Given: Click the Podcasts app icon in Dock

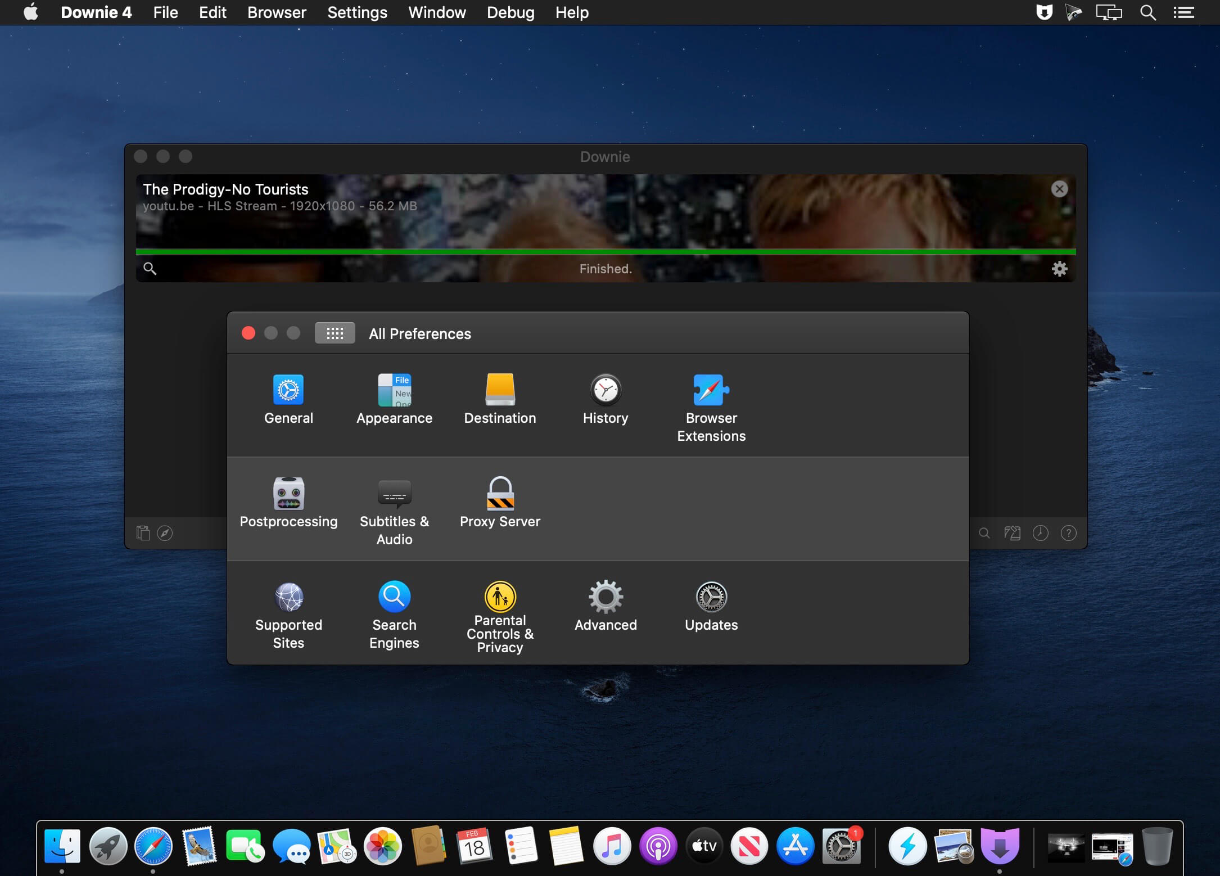Looking at the screenshot, I should [658, 846].
